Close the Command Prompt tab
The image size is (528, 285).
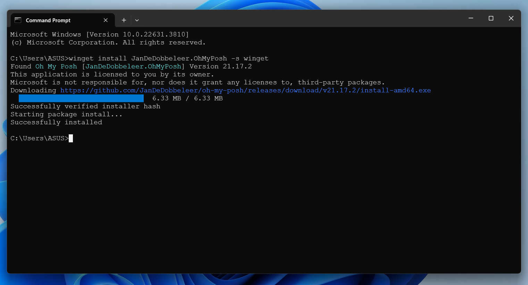[106, 20]
